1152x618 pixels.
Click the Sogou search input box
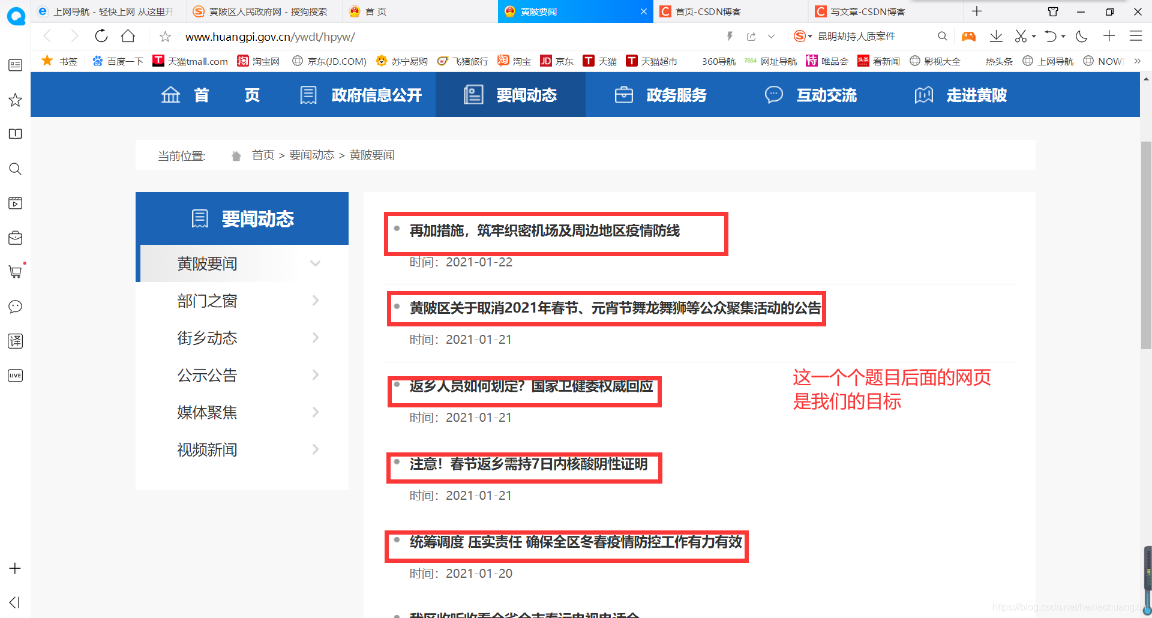[873, 37]
